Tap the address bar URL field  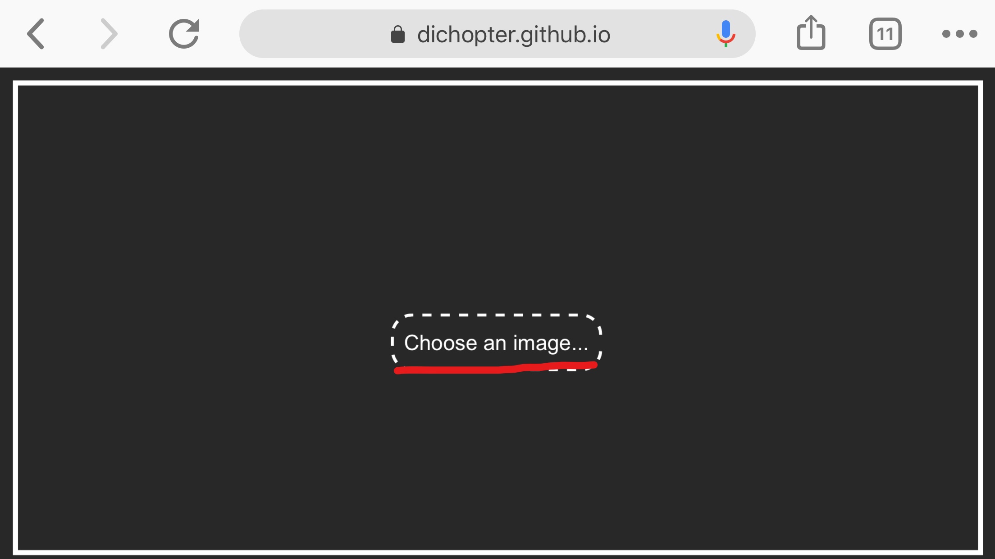497,33
